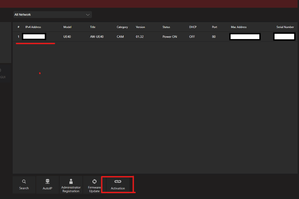Screen dimensions: 299x199
Task: Click the DHCP OFF value for the camera
Action: (192, 36)
